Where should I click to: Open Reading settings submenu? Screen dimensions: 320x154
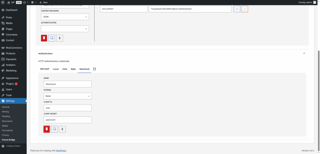click(x=6, y=116)
